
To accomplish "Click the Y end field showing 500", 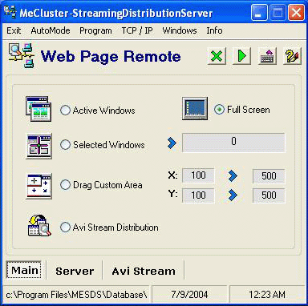I will click(269, 195).
